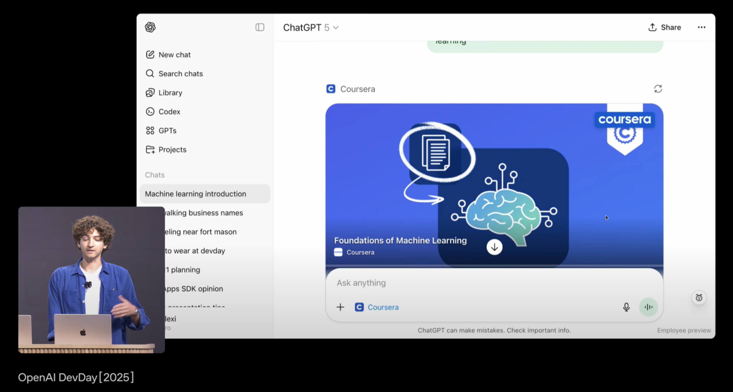Click the microphone dictation icon

click(626, 307)
